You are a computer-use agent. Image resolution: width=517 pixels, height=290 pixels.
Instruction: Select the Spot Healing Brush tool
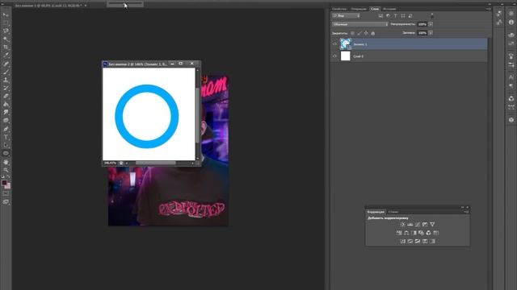pos(6,64)
